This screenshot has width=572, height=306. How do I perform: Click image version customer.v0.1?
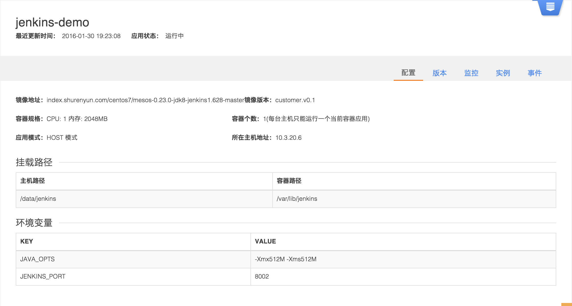(295, 100)
